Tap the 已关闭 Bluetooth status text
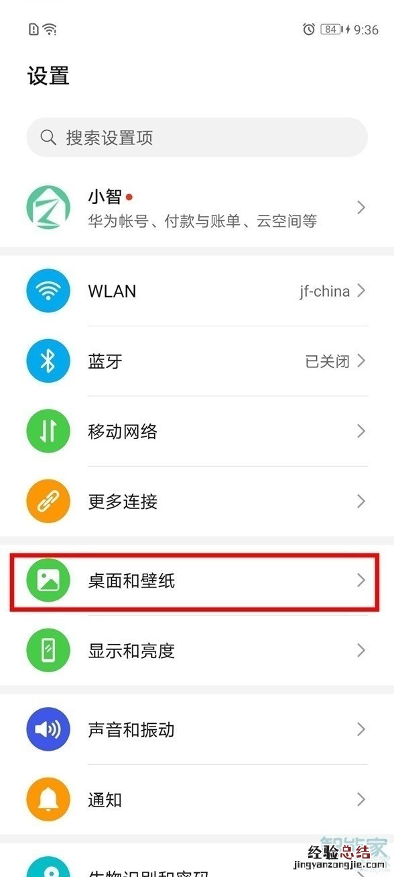The image size is (394, 877). point(328,361)
